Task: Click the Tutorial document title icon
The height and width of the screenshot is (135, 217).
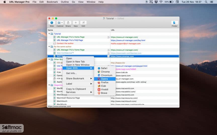Action: [104, 18]
